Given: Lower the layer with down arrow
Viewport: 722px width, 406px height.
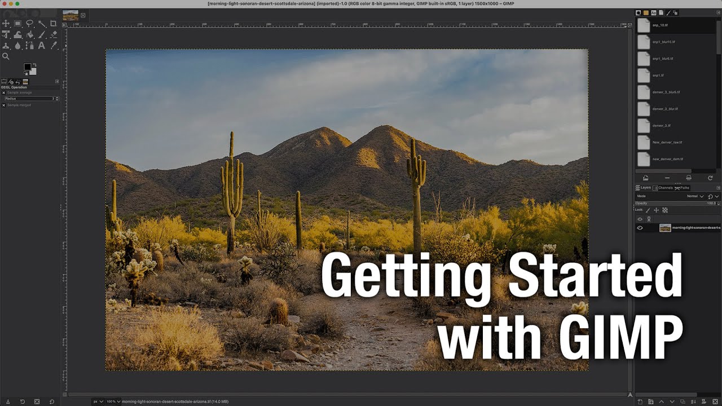Looking at the screenshot, I should [672, 401].
